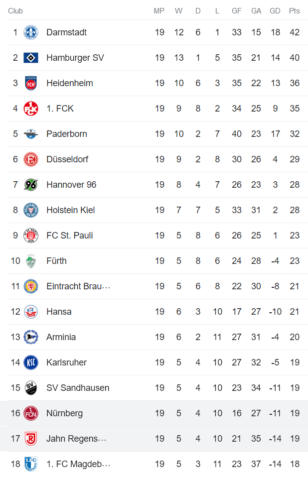Click the Nürnberg FCN crest
This screenshot has width=308, height=481.
point(31,413)
